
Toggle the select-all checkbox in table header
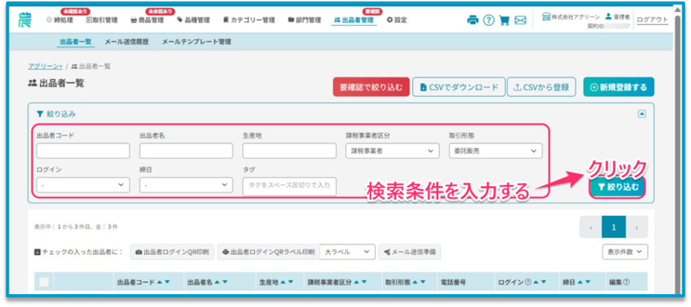pos(44,282)
